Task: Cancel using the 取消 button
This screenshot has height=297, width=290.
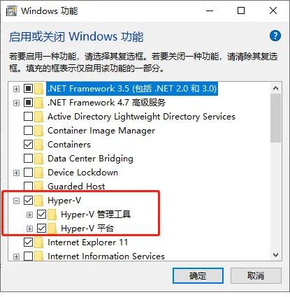Action: [256, 276]
